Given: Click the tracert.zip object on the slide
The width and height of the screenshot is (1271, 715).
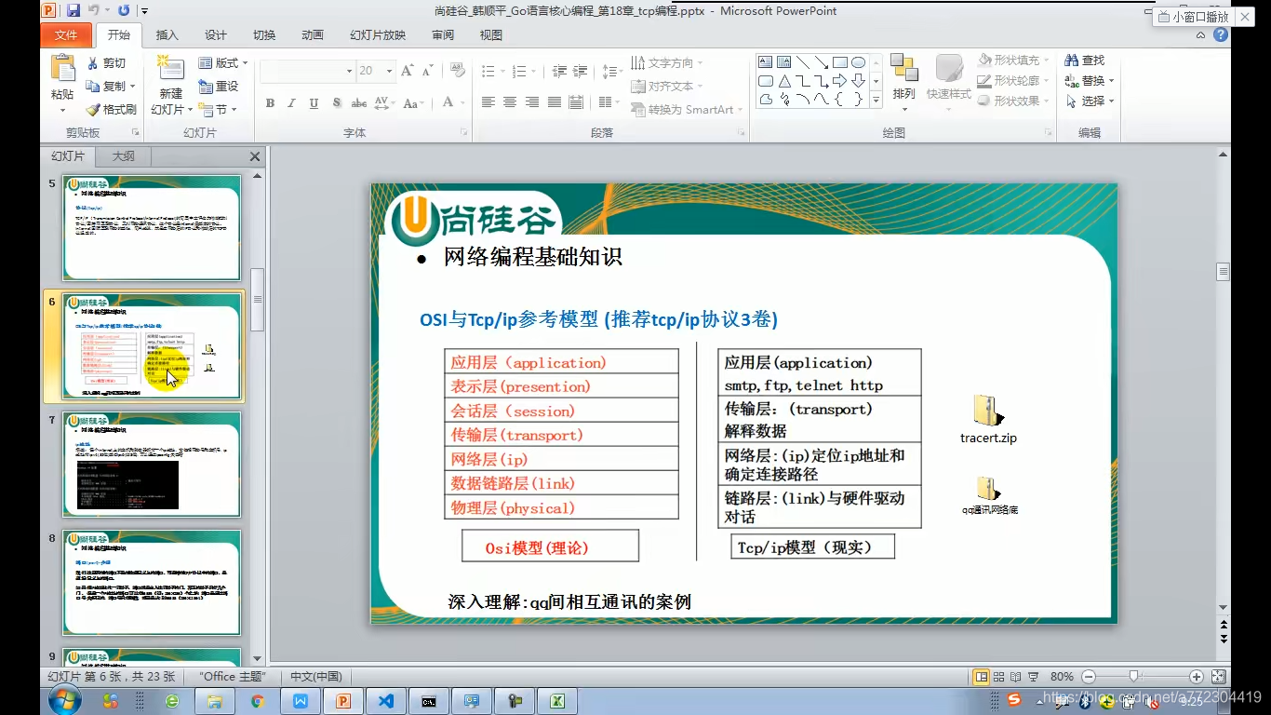Looking at the screenshot, I should point(988,419).
